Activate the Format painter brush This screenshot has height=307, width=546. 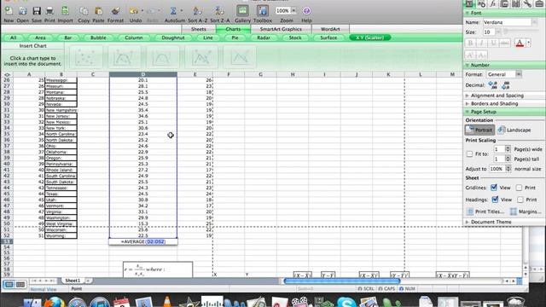click(x=116, y=11)
